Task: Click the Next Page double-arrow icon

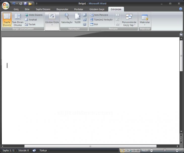Action: [181, 142]
